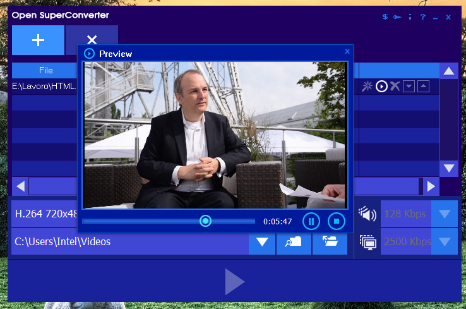Move file down with the row down arrow
This screenshot has width=466, height=309.
pyautogui.click(x=409, y=87)
